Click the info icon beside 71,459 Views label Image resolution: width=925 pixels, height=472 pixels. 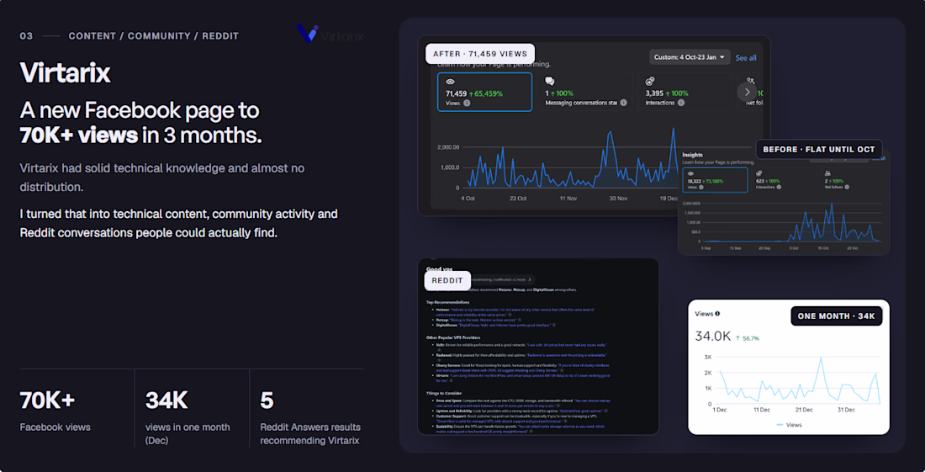tap(467, 103)
